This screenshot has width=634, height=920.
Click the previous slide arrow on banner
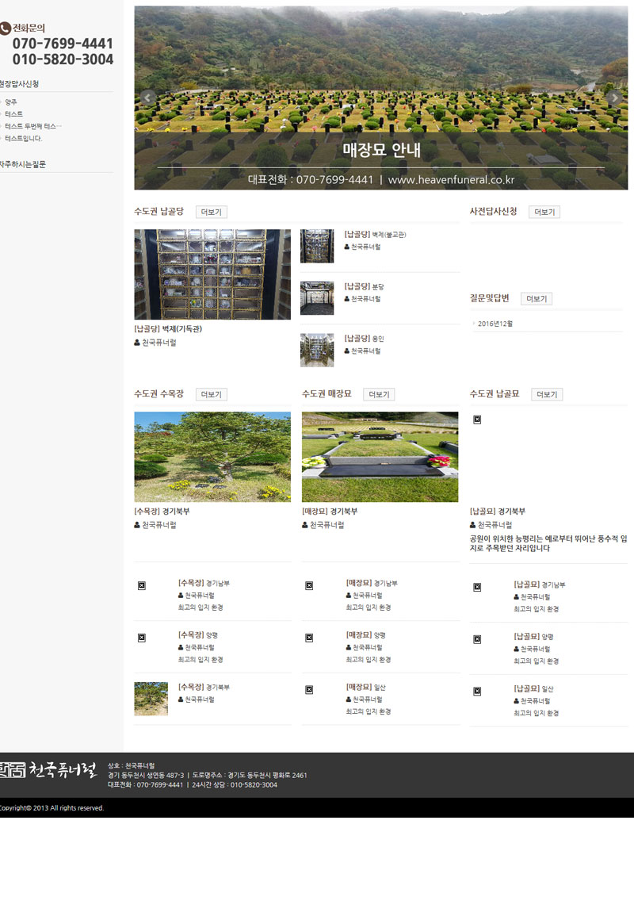147,98
